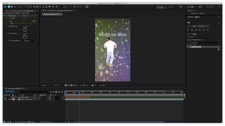This screenshot has height=126, width=225.
Task: Switch to the 小さい画面 workspace
Action: tap(190, 7)
